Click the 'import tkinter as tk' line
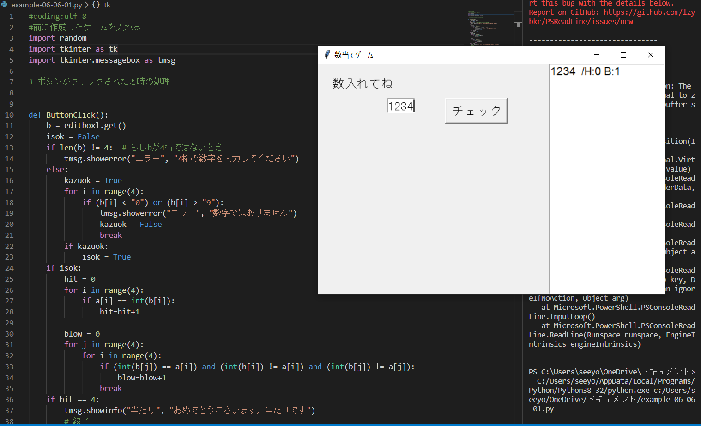This screenshot has height=426, width=701. [73, 49]
